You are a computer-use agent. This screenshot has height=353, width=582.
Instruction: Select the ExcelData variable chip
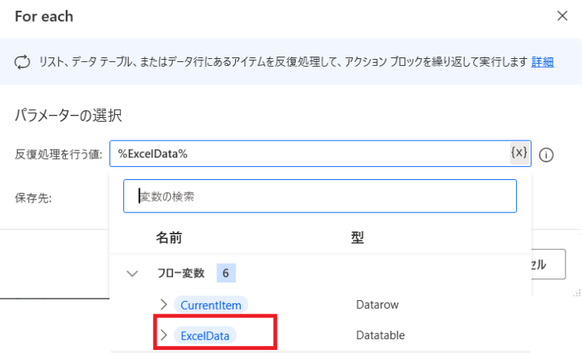click(x=205, y=336)
